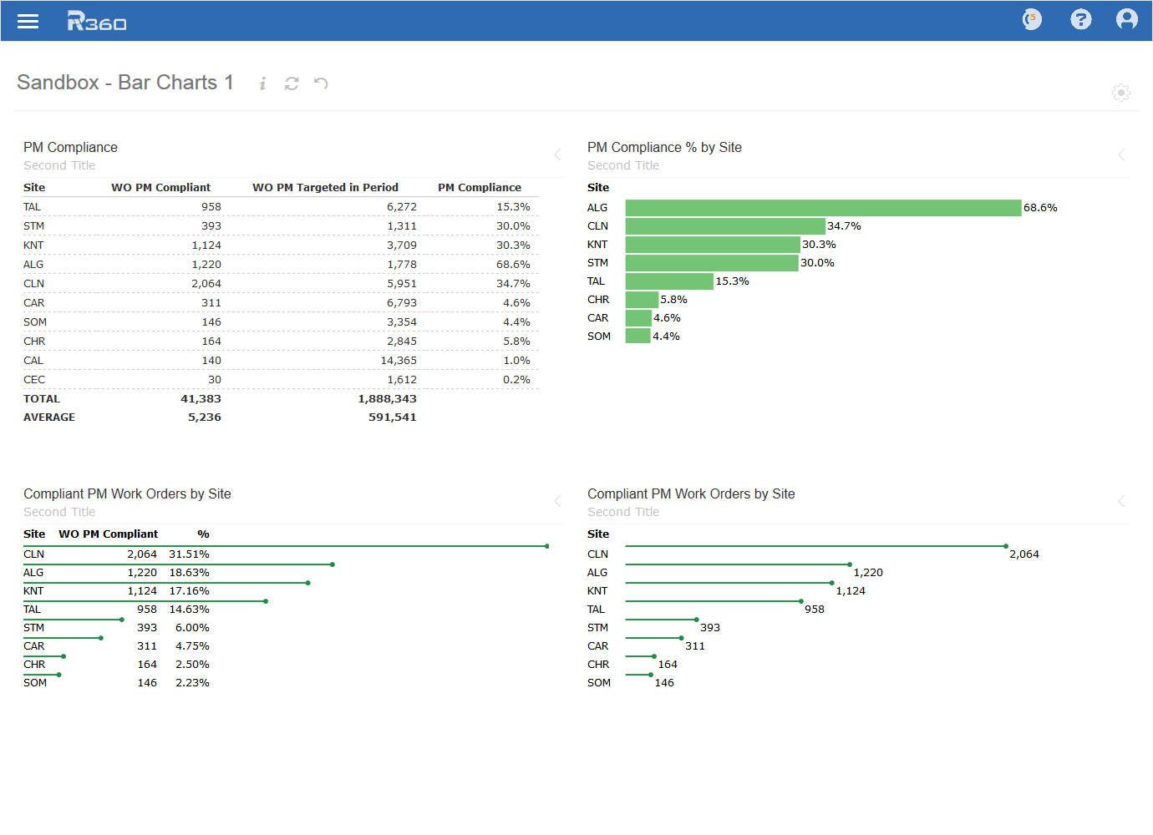Open the notifications icon with badge
This screenshot has width=1153, height=835.
[x=1032, y=19]
